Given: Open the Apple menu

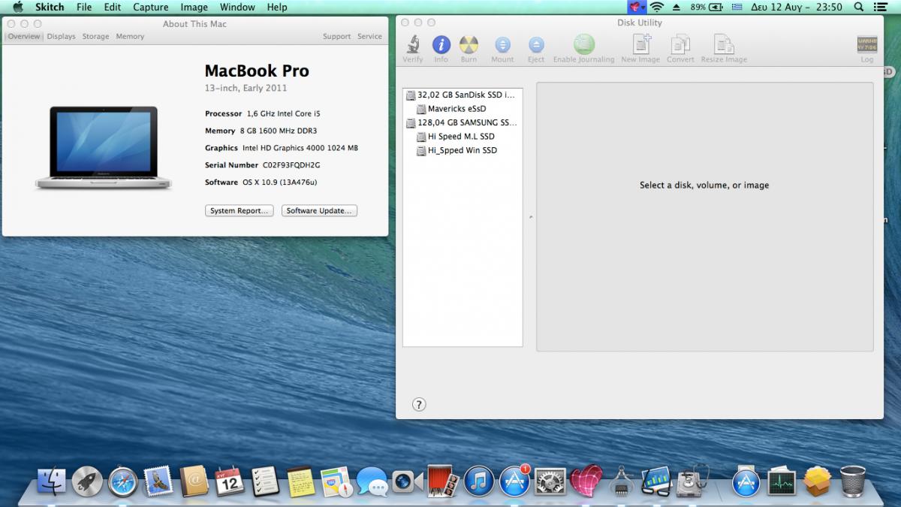Looking at the screenshot, I should (x=17, y=7).
